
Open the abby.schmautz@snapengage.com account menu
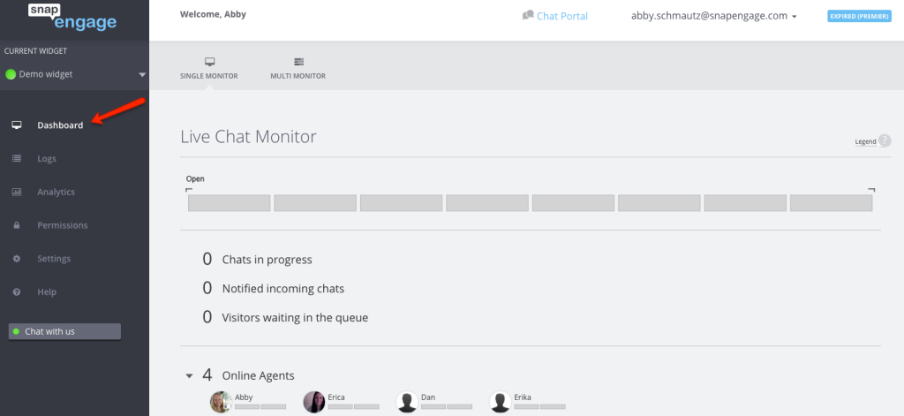pos(713,16)
